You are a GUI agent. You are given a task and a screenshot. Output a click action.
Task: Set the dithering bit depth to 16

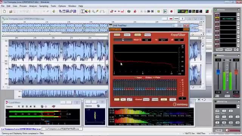(x=224, y=122)
